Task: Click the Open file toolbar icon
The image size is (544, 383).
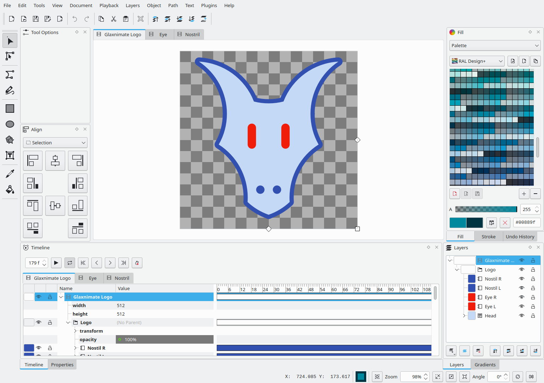Action: 24,19
